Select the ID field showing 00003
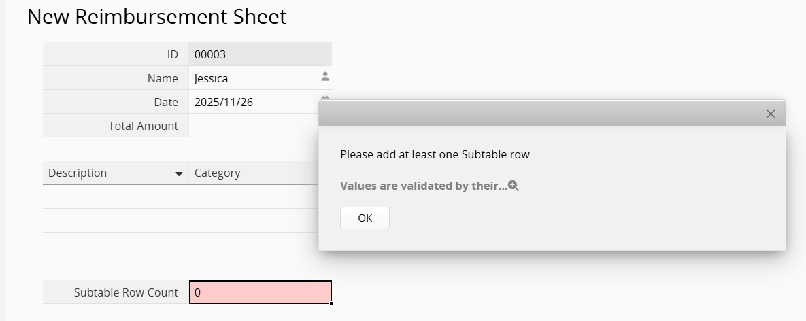The width and height of the screenshot is (806, 321). click(x=258, y=54)
